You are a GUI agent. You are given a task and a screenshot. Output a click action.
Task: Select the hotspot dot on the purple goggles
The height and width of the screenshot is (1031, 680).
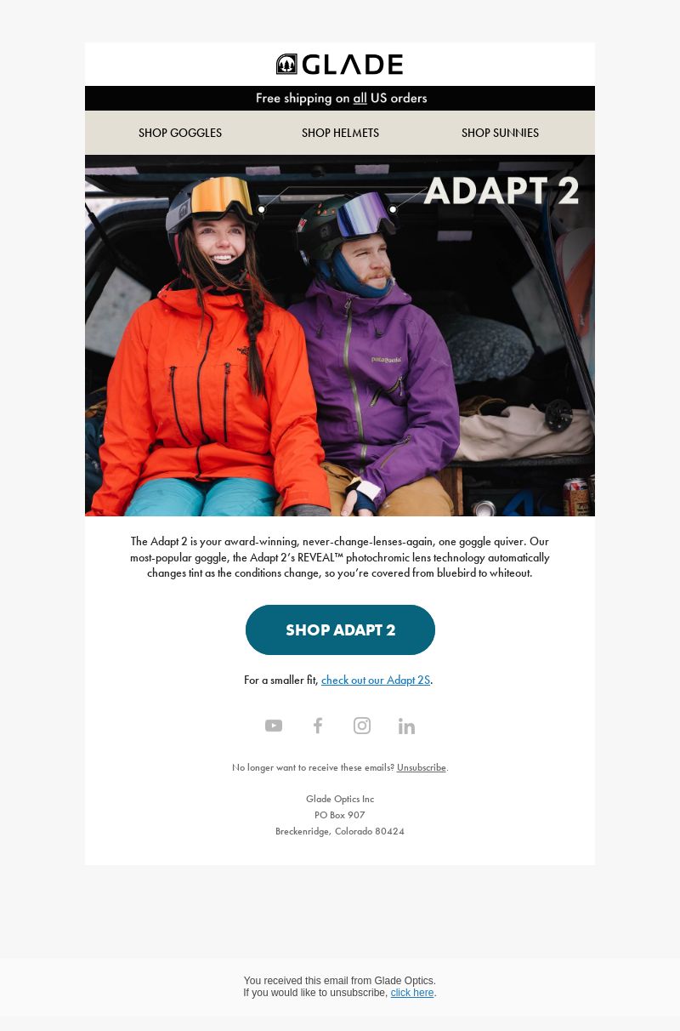coord(393,209)
